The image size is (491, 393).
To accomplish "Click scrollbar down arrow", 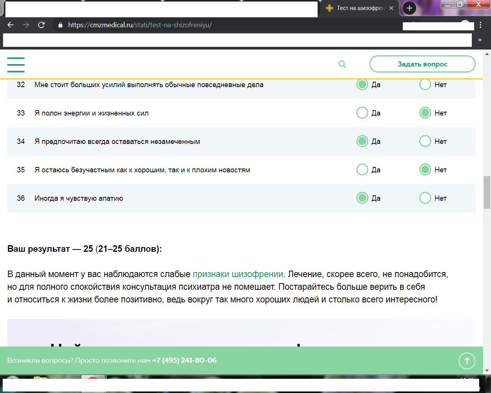I will (x=487, y=371).
